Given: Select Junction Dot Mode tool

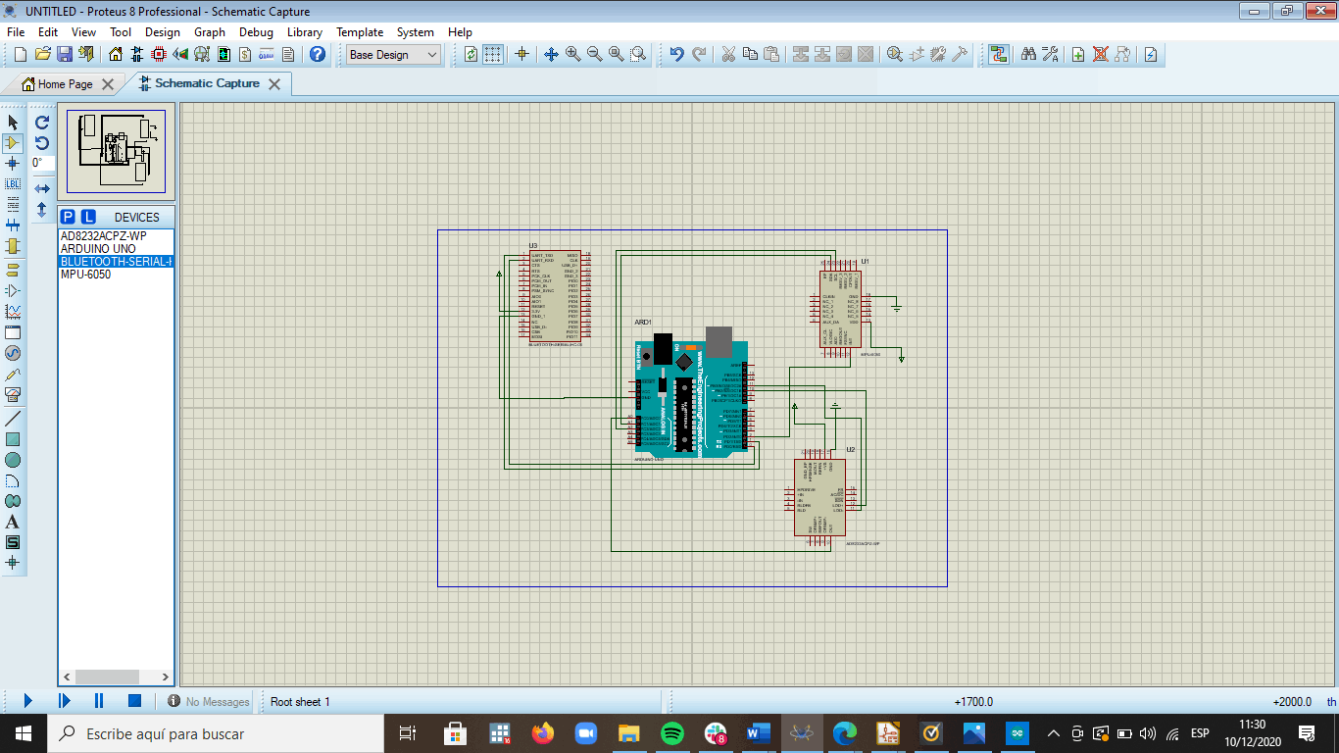Looking at the screenshot, I should (x=13, y=164).
